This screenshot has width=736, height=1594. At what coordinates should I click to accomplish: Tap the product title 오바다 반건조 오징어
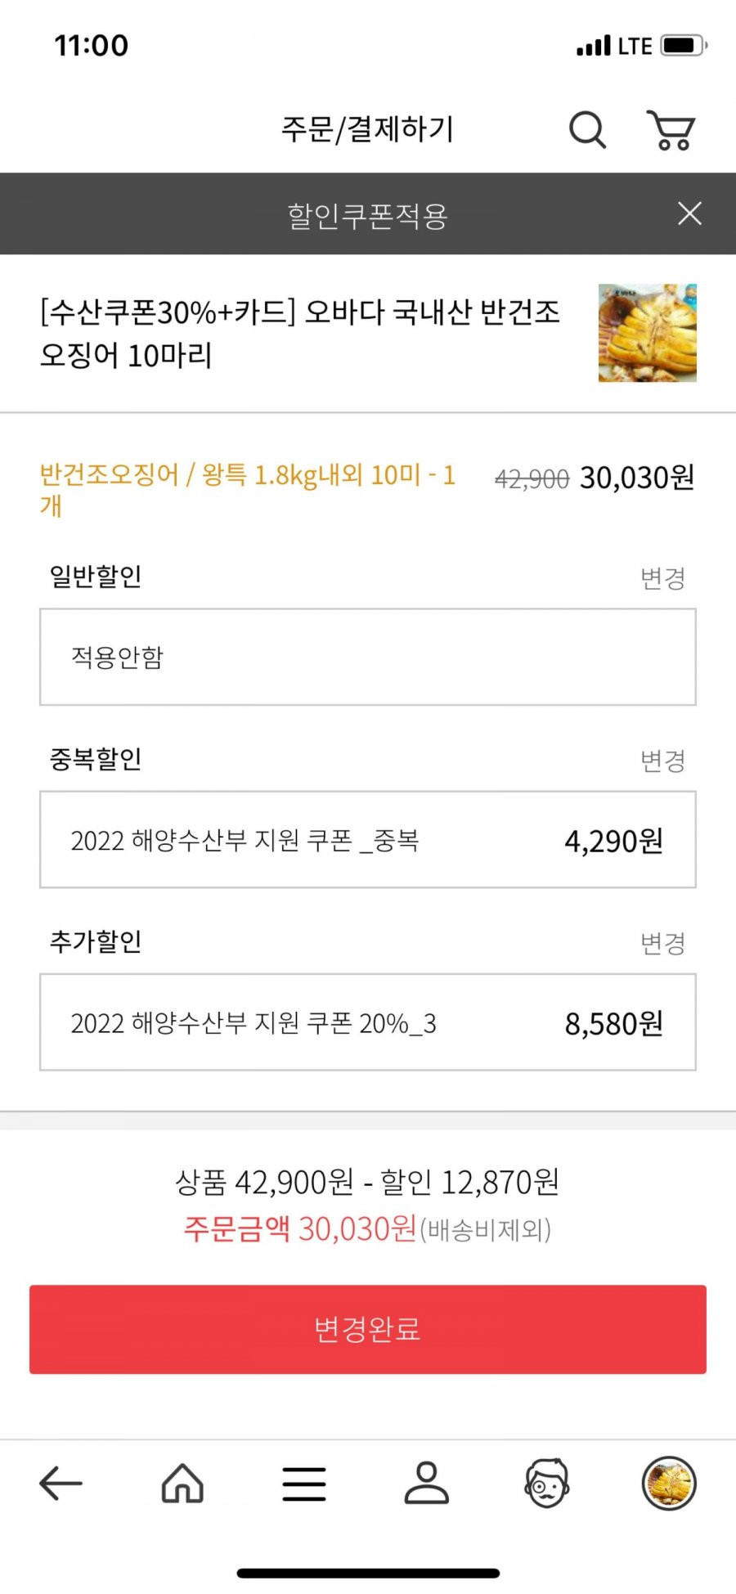pos(300,333)
